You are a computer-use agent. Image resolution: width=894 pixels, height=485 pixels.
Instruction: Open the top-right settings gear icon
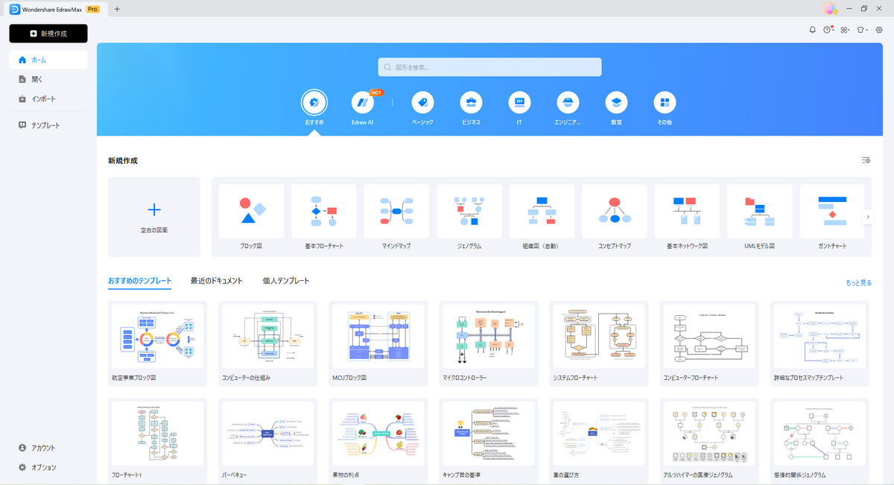[x=878, y=30]
